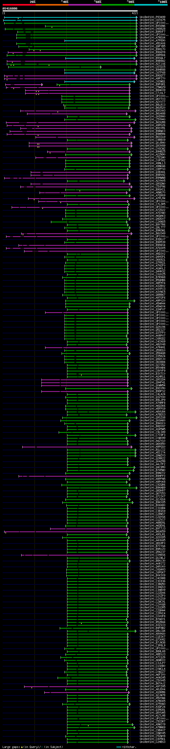
Task: Click the purple ~60% identity legend segment
Action: click(85, 5)
